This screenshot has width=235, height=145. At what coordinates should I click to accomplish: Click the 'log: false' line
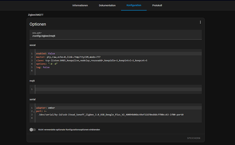119,67
